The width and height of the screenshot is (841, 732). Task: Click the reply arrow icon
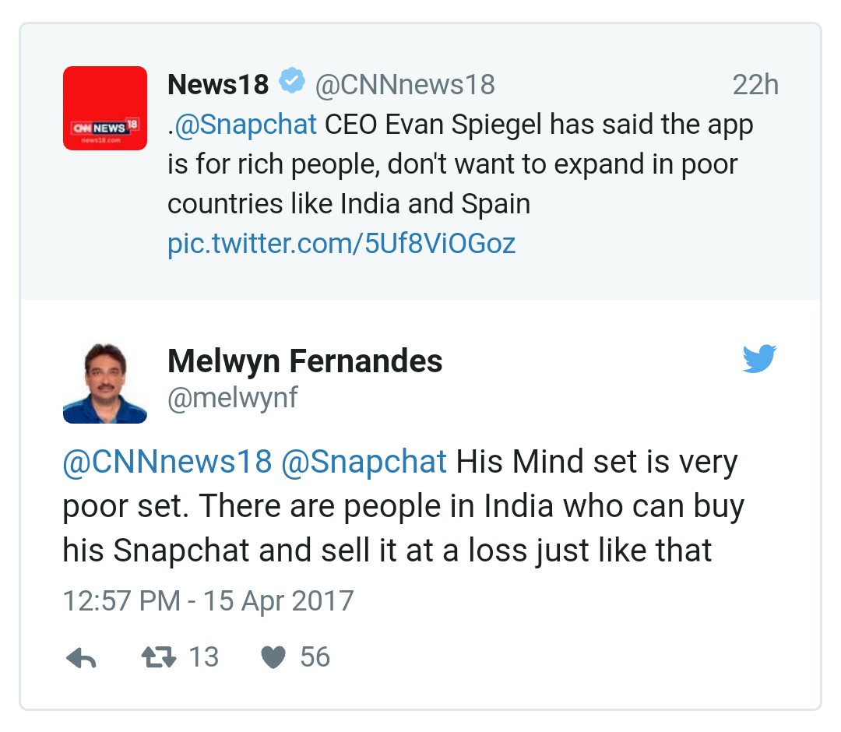click(81, 657)
